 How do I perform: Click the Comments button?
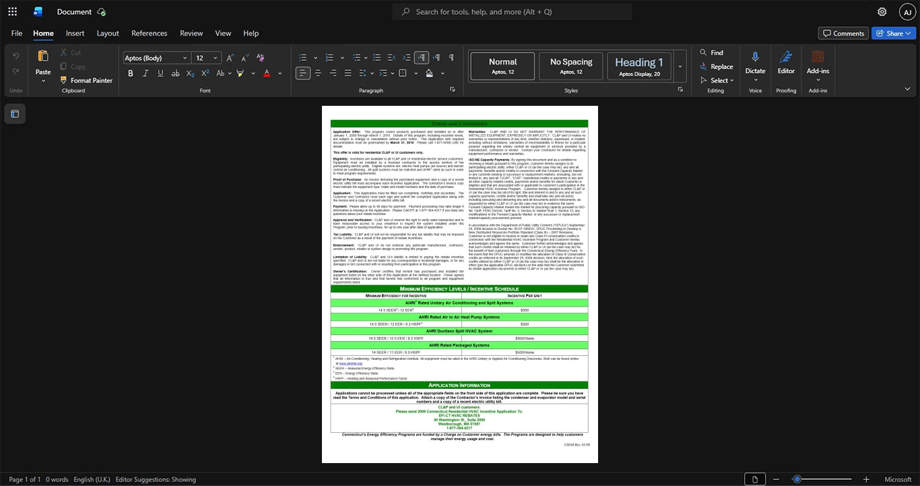843,33
